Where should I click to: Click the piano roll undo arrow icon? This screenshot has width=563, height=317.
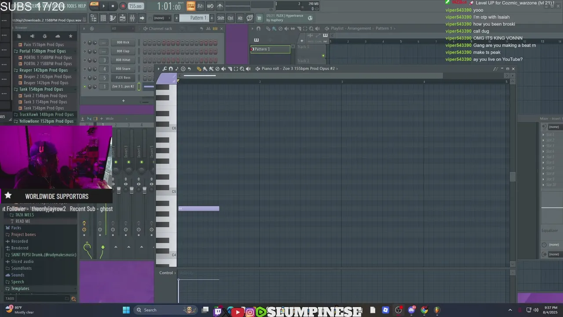click(189, 69)
